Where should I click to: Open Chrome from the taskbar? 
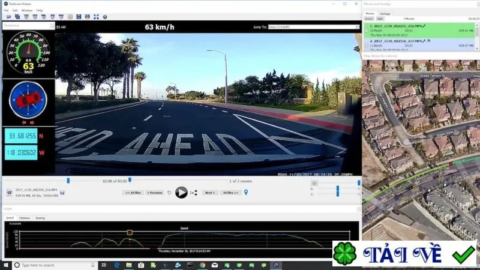(x=202, y=265)
